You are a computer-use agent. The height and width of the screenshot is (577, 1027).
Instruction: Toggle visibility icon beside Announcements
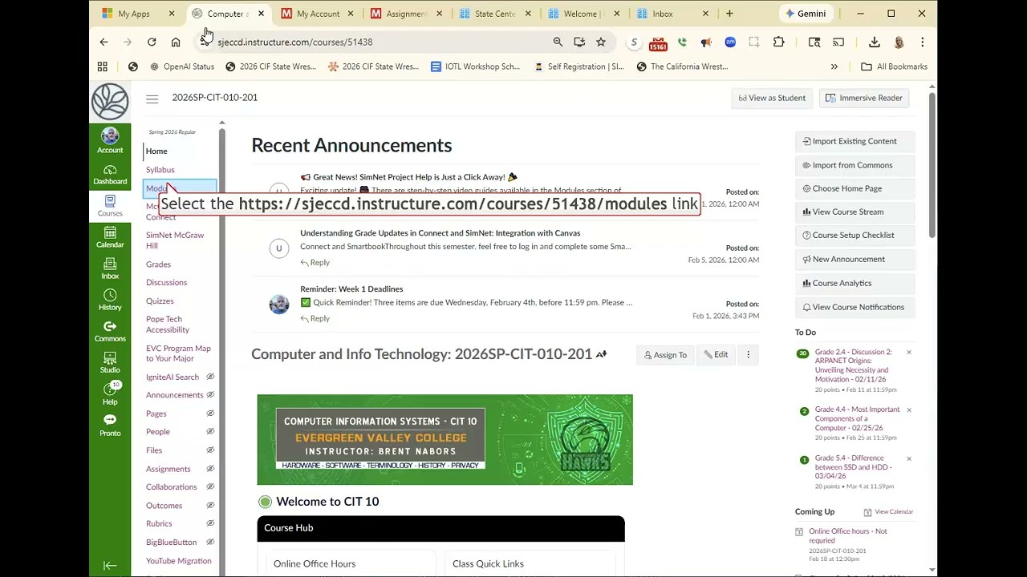pos(210,395)
